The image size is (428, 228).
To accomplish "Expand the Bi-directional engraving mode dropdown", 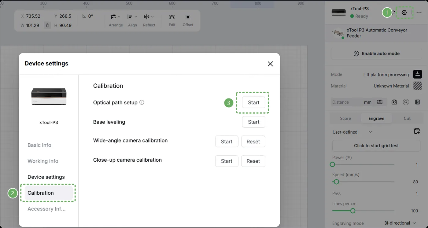I will coord(400,223).
